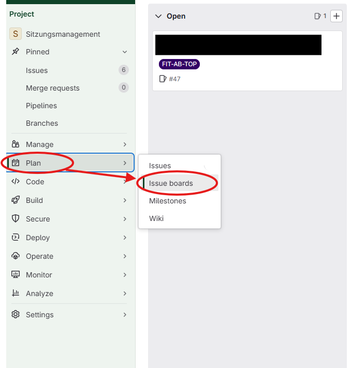Click the pin icon beside Pinned
Image resolution: width=352 pixels, height=368 pixels.
16,51
